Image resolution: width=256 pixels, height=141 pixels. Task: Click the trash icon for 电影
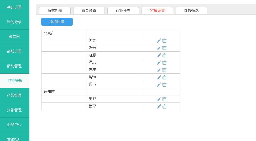(164, 55)
